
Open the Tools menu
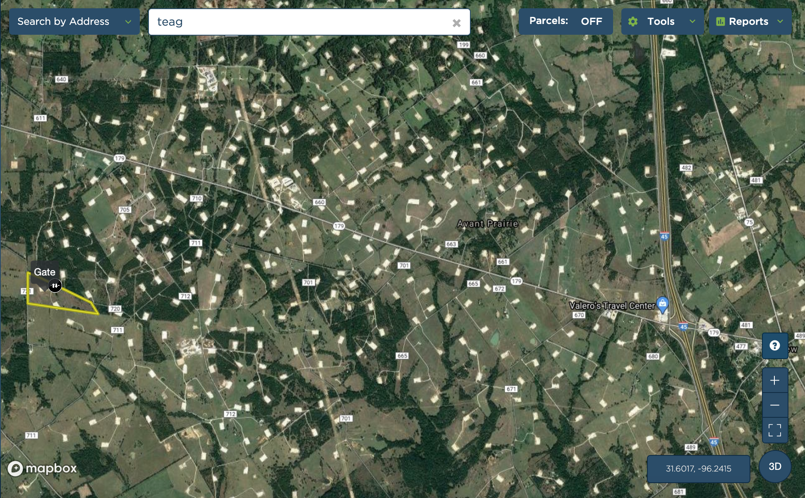(661, 22)
